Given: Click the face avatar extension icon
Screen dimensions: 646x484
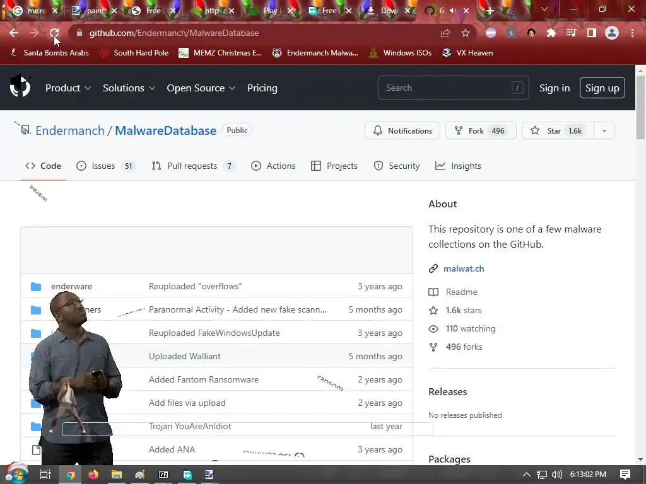Looking at the screenshot, I should (531, 33).
